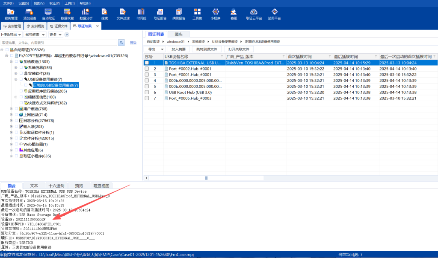438x258 pixels.
Task: Launch 数据分析 from the toolbar
Action: [x=86, y=14]
